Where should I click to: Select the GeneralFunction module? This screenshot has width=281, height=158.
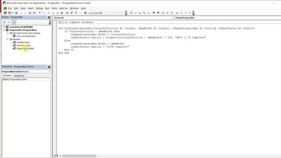(x=23, y=46)
